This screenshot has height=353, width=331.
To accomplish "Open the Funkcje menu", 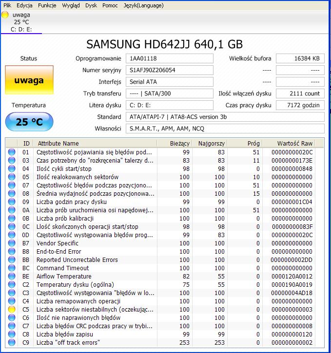I will [x=47, y=5].
